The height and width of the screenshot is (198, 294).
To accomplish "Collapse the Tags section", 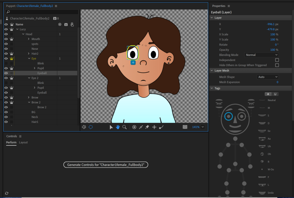I will (x=212, y=88).
